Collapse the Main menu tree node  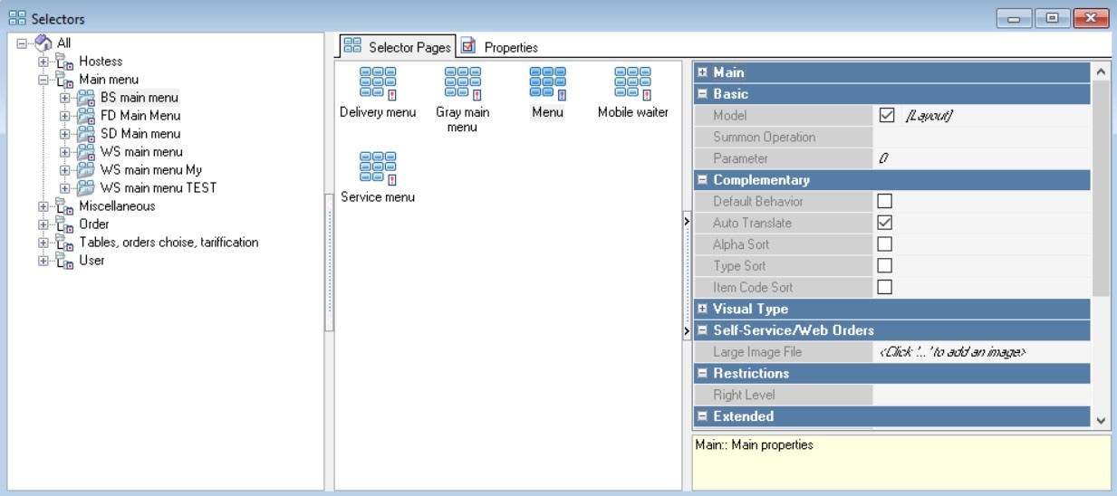[x=43, y=80]
